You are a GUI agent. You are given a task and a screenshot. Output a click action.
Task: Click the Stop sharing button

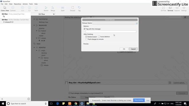(x=139, y=100)
